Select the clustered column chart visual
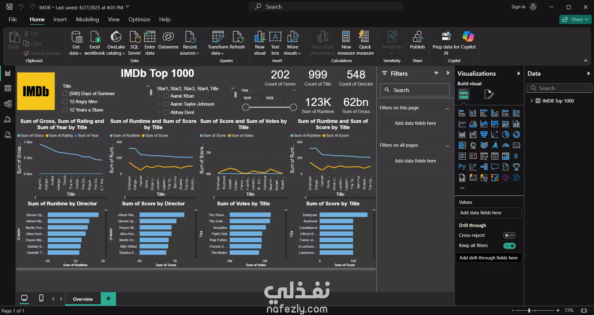 click(x=495, y=113)
